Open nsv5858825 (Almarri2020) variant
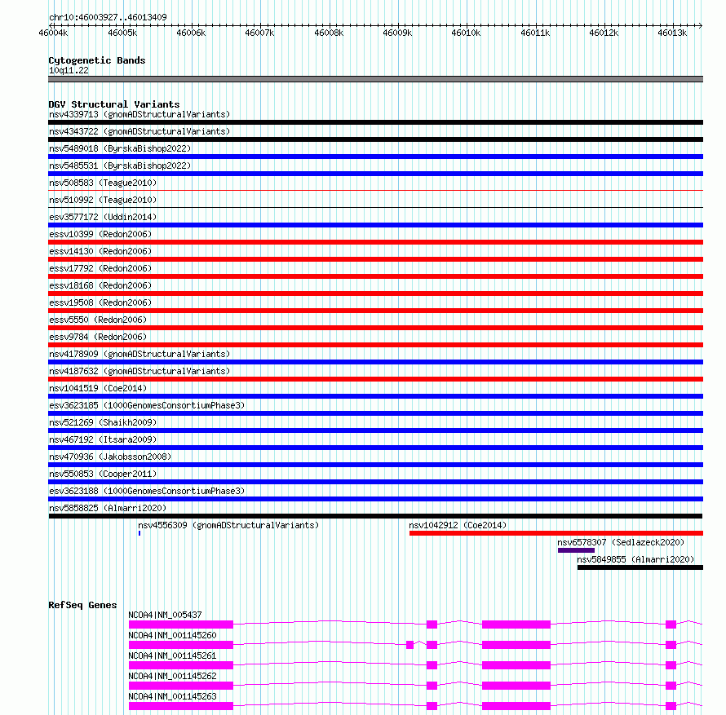726x715 pixels. 108,508
